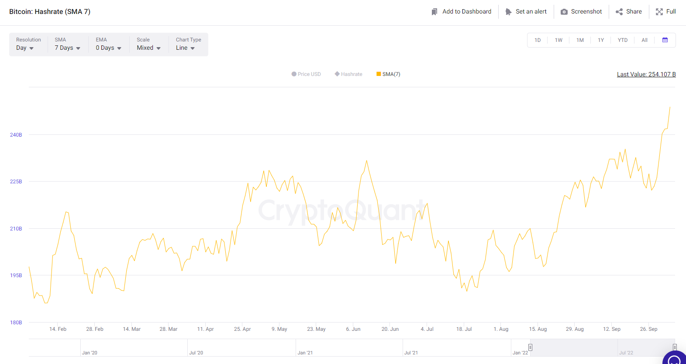This screenshot has height=364, width=686.
Task: Click the Jan '20 label in the navigator
Action: (x=90, y=353)
